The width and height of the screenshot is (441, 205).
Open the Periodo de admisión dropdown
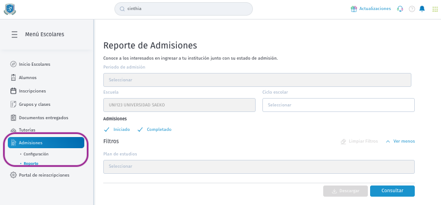point(257,80)
